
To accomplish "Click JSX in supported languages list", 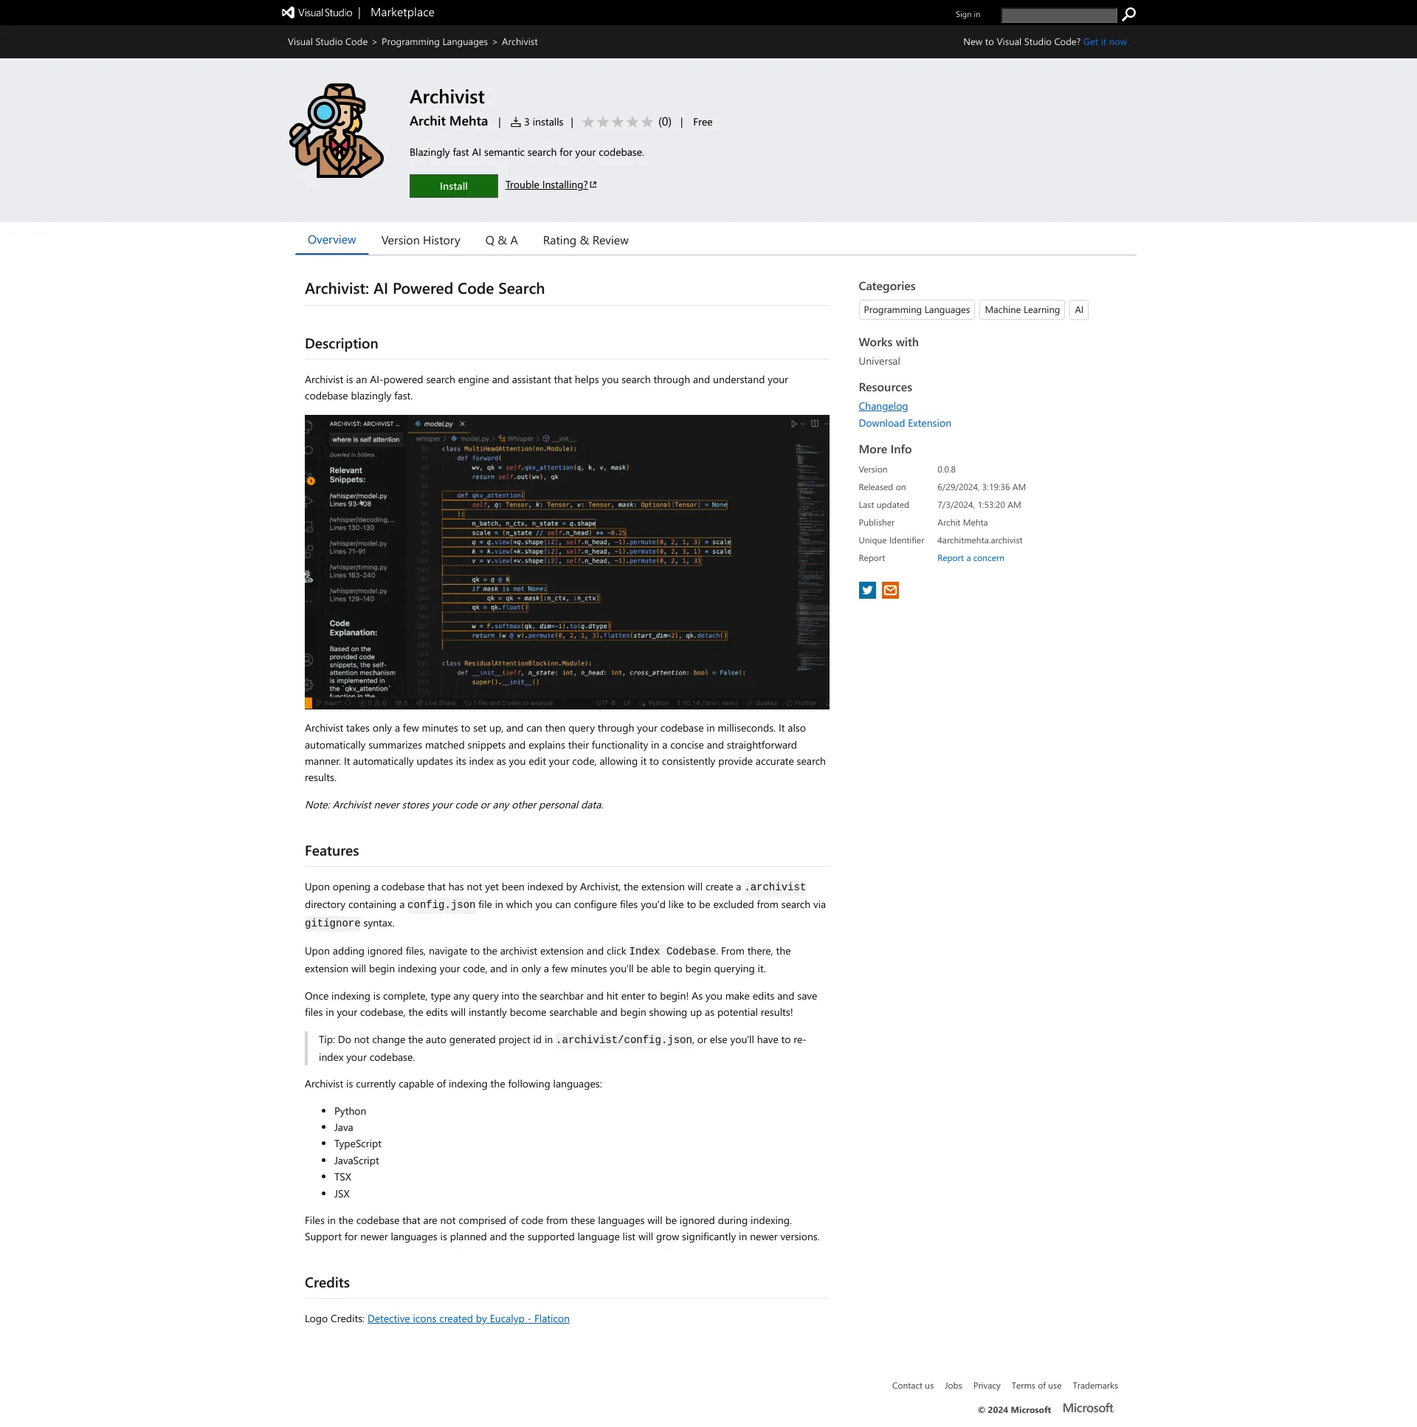I will tap(341, 1194).
